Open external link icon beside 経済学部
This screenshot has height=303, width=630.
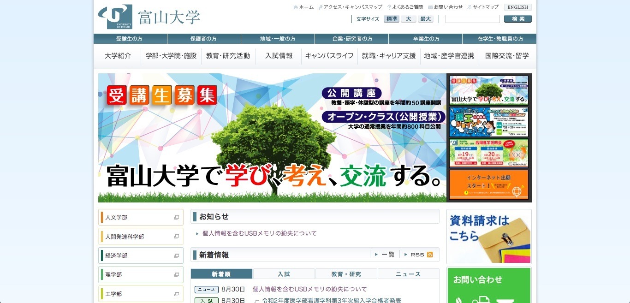coord(176,256)
